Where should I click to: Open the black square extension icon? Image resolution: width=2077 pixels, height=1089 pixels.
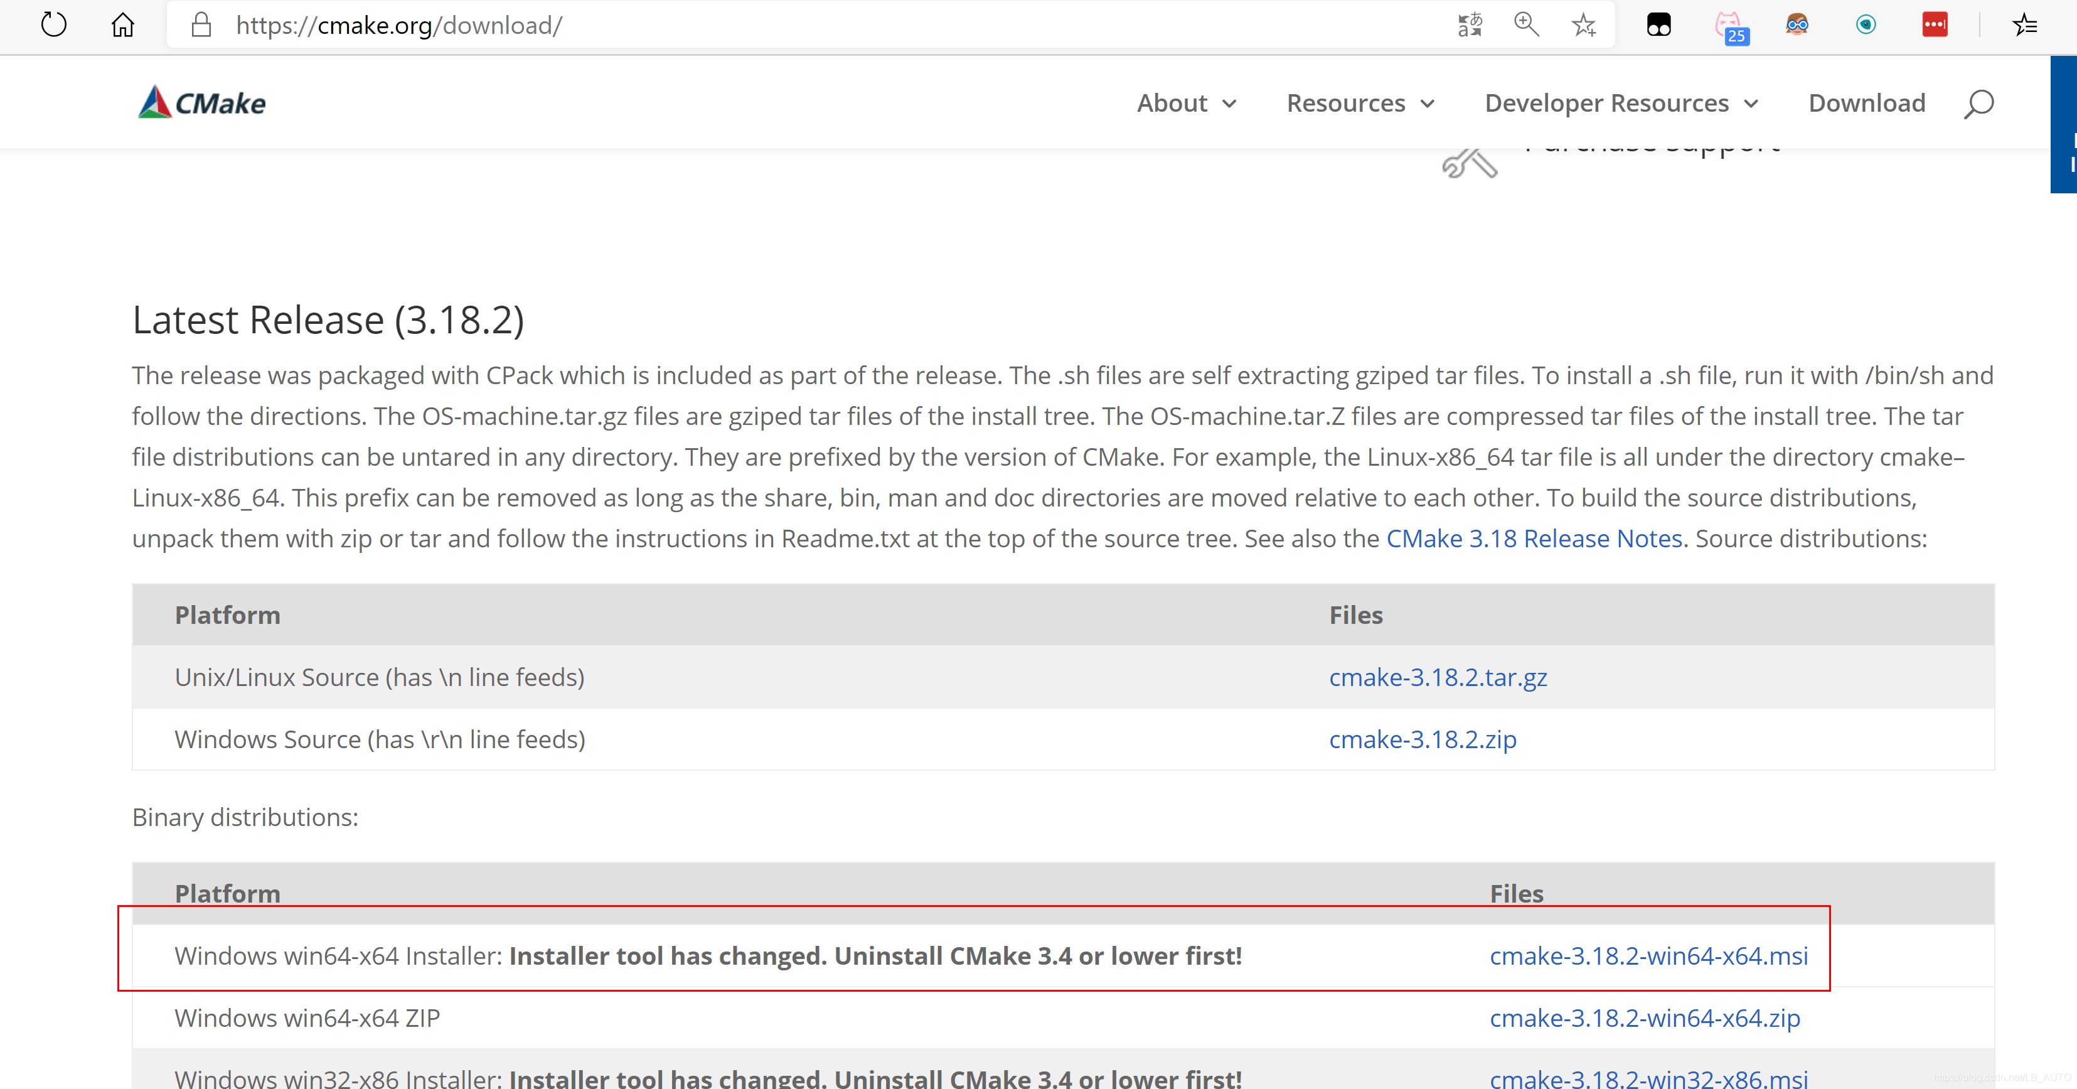pyautogui.click(x=1658, y=25)
